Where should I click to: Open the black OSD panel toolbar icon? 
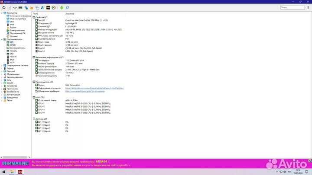(48, 7)
